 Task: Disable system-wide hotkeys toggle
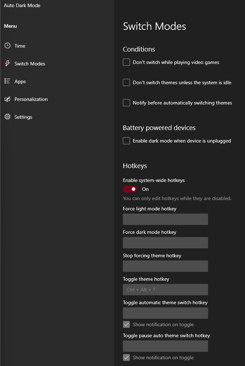pos(130,189)
